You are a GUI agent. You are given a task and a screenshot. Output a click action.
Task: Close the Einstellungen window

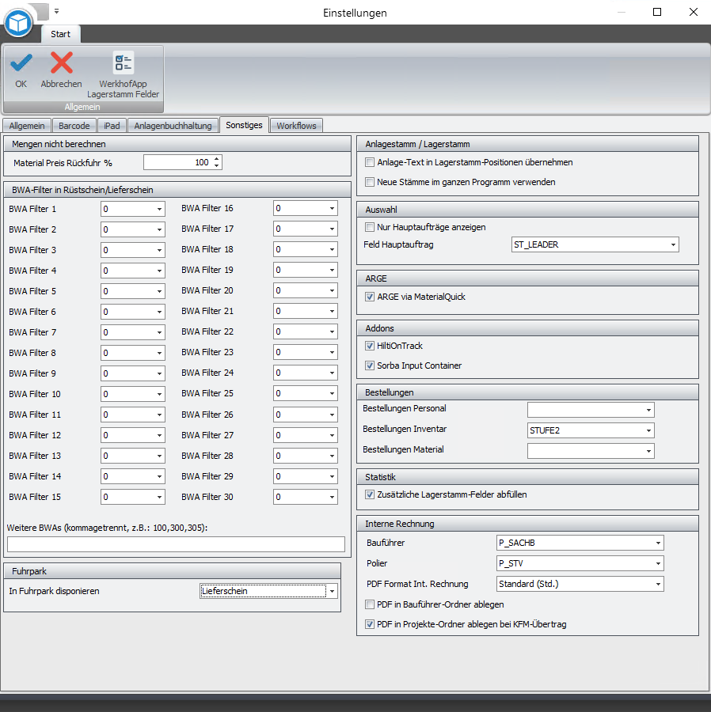pos(694,12)
